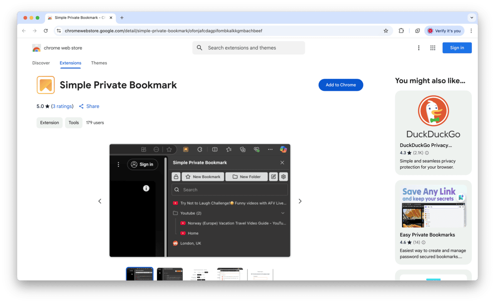The height and width of the screenshot is (303, 495).
Task: Click the Chrome three-dot menu icon
Action: pyautogui.click(x=471, y=31)
